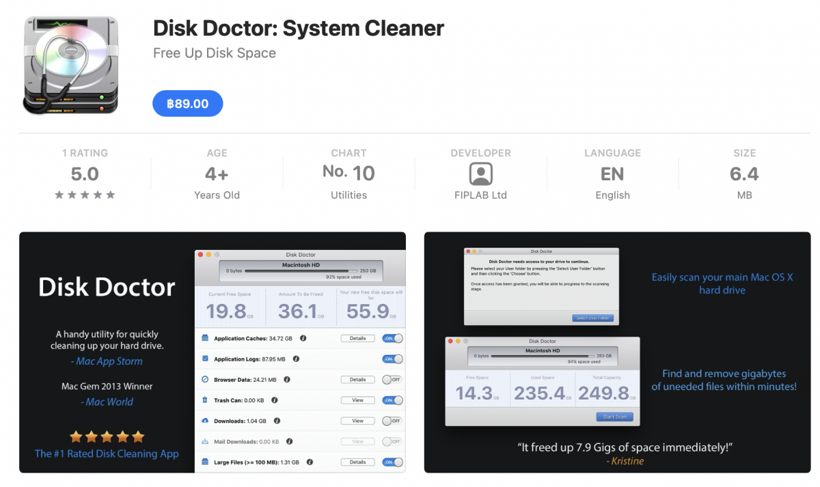Open Details for Browser Data
Viewport: 820px width, 487px height.
point(357,379)
